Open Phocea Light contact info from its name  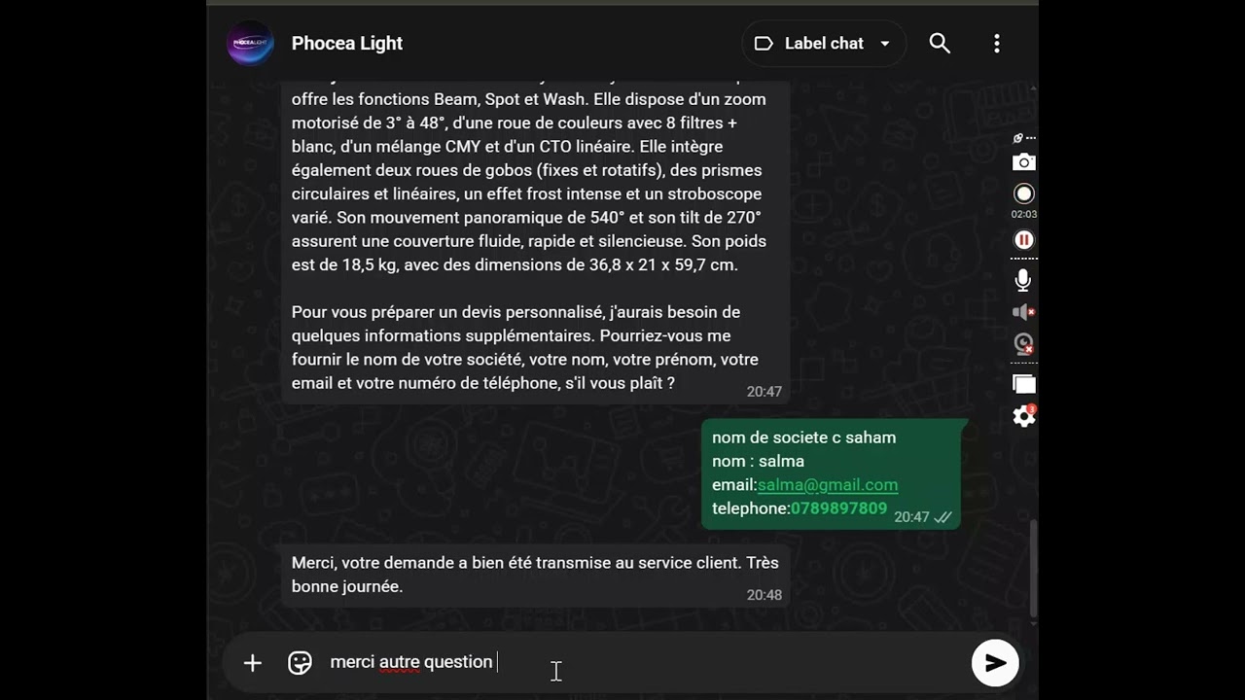click(x=347, y=44)
